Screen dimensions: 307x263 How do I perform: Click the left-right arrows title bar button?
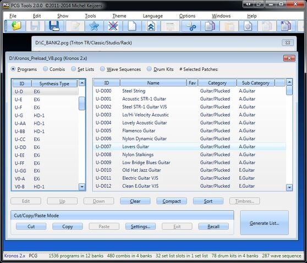click(x=248, y=4)
